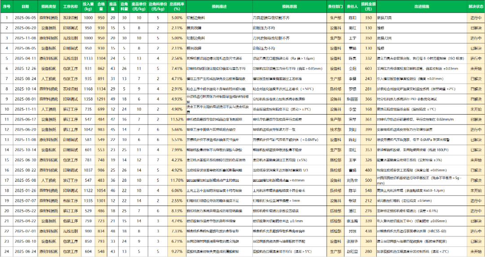Select the cause cell mentioning ＜0.6MPa
This screenshot has width=485, height=257.
(x=290, y=139)
